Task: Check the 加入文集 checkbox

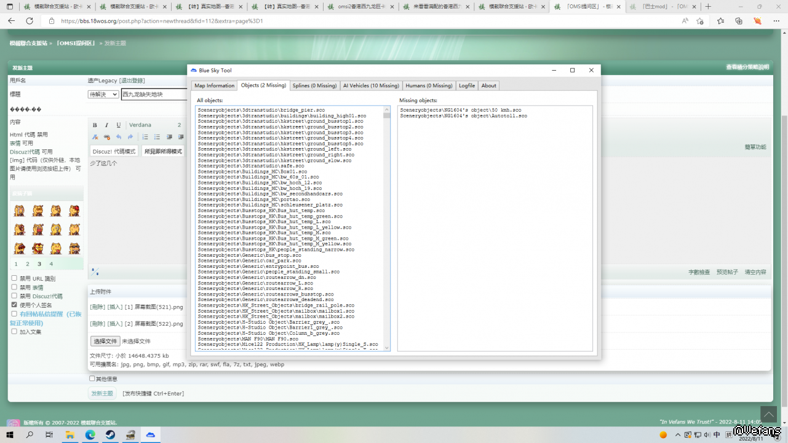Action: 14,331
